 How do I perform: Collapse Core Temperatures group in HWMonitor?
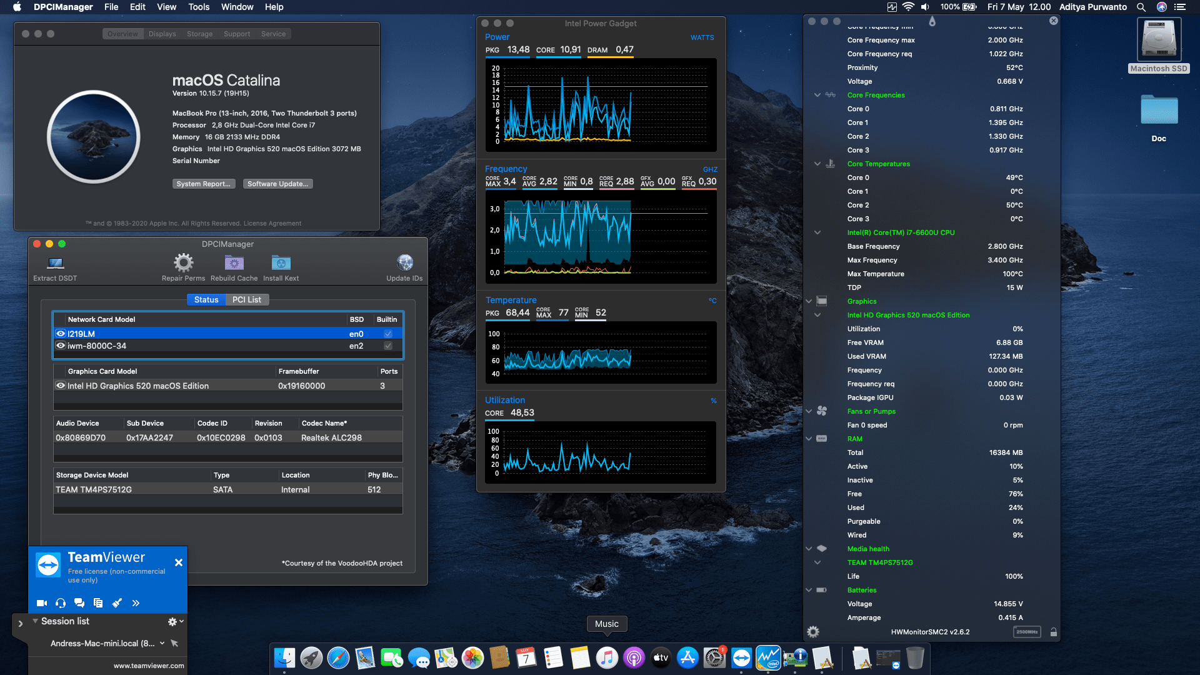coord(817,164)
